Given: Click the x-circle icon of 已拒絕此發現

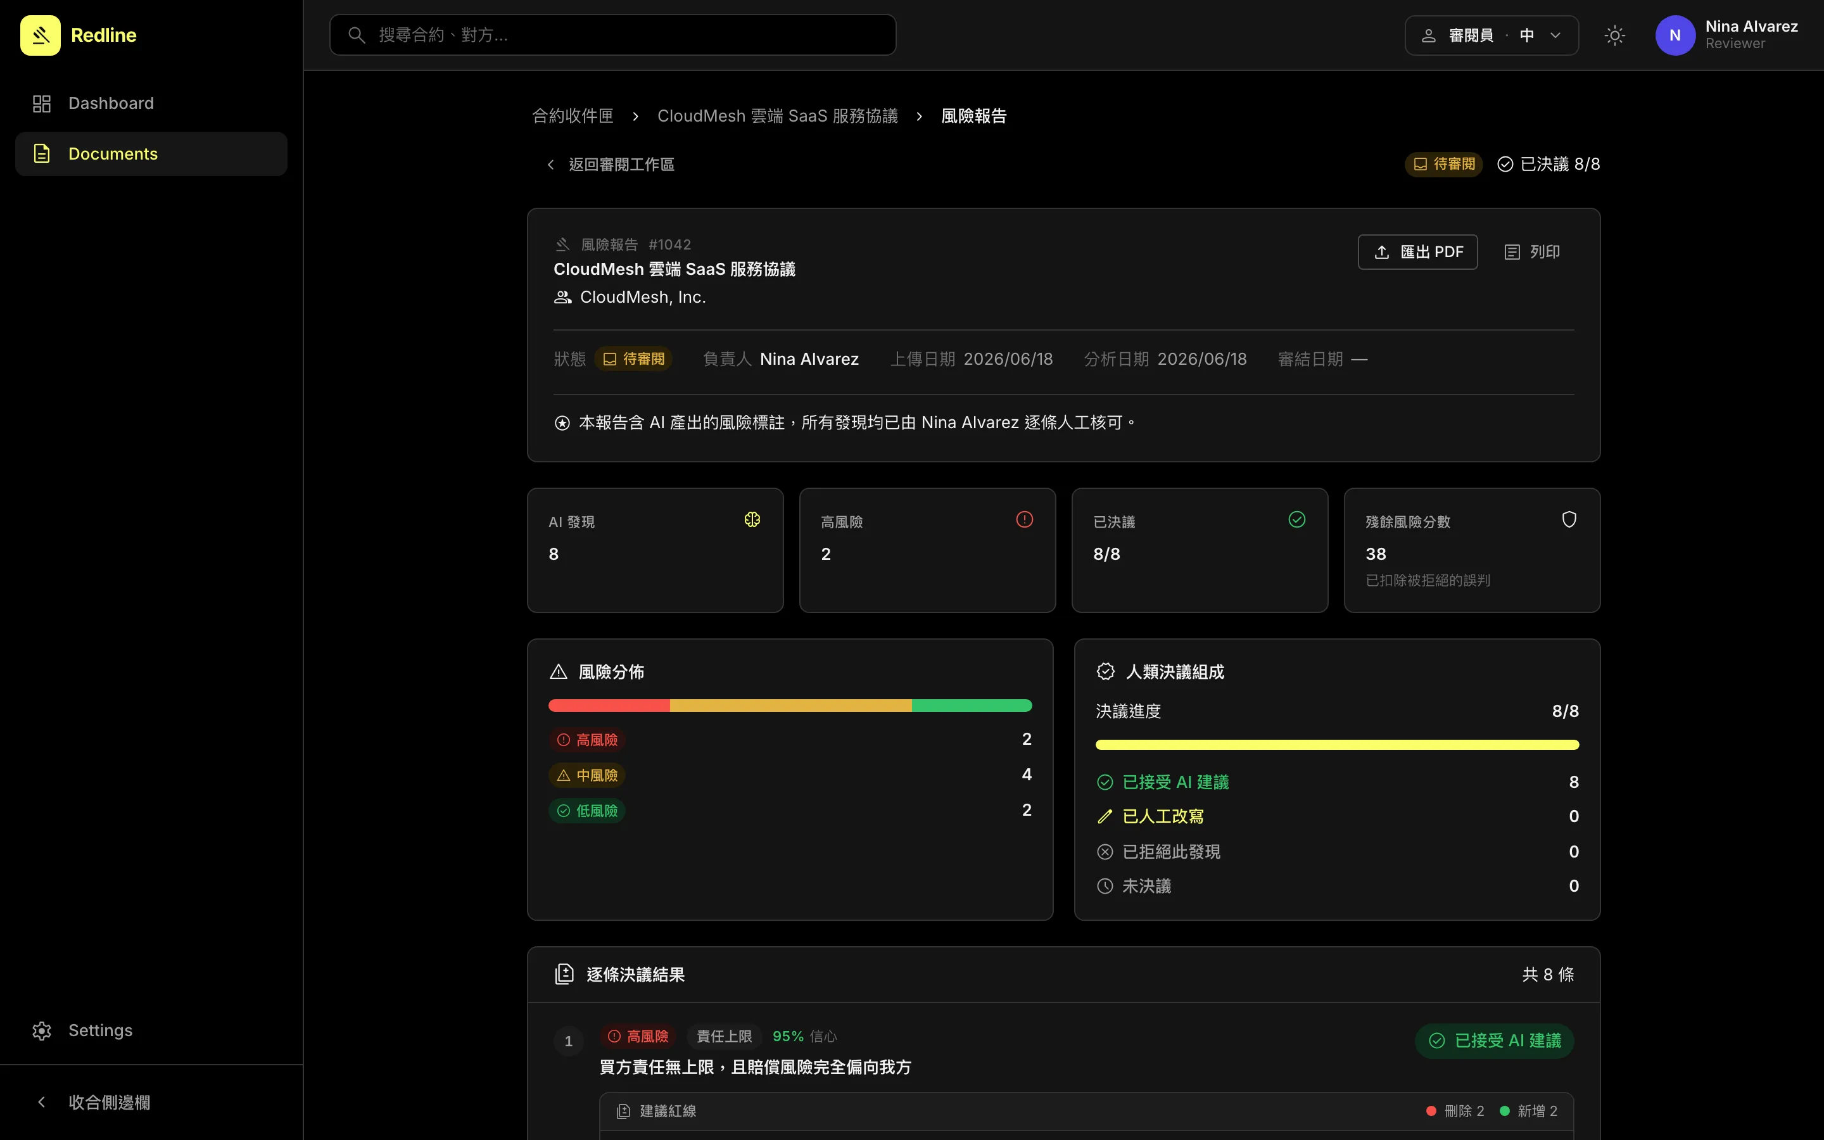Looking at the screenshot, I should pyautogui.click(x=1105, y=852).
